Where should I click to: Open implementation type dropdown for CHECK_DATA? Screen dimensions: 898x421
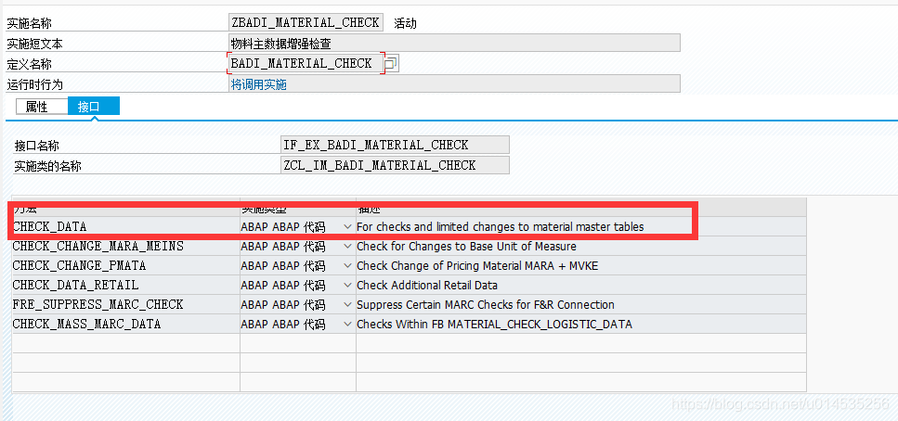point(347,227)
